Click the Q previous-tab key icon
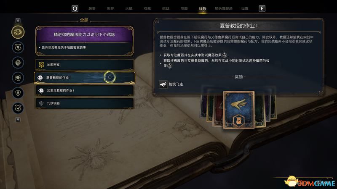This screenshot has height=189, width=337. (x=75, y=8)
